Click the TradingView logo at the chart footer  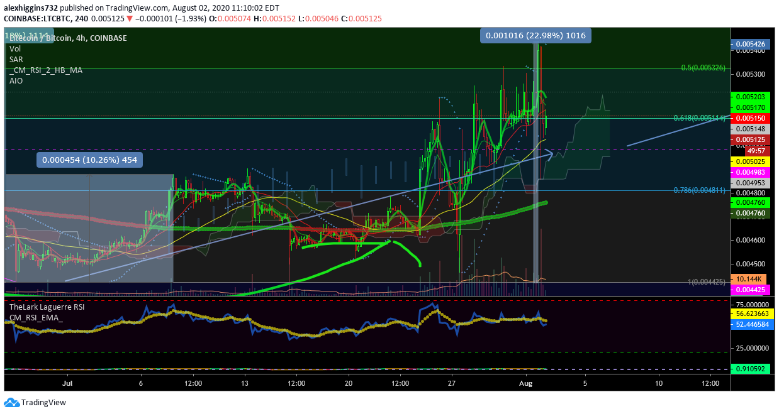coord(35,403)
